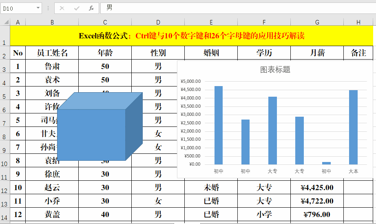Select column C header
The image size is (376, 224).
pos(105,22)
